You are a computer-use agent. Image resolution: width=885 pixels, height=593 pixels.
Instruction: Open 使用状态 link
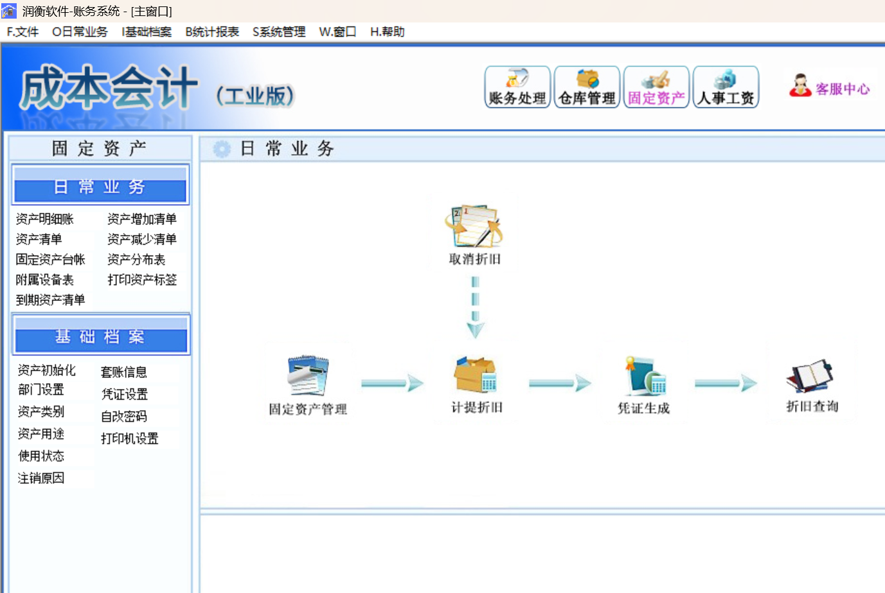(x=41, y=456)
